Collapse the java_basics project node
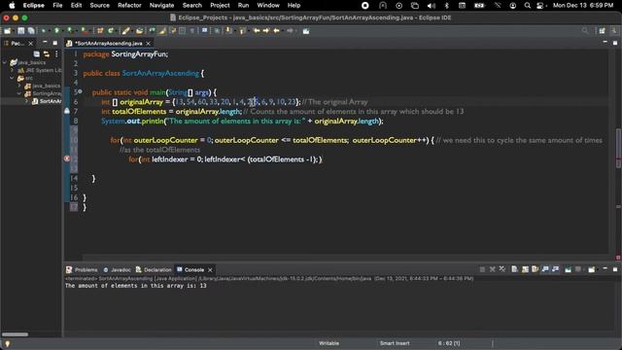Image resolution: width=622 pixels, height=350 pixels. point(5,62)
